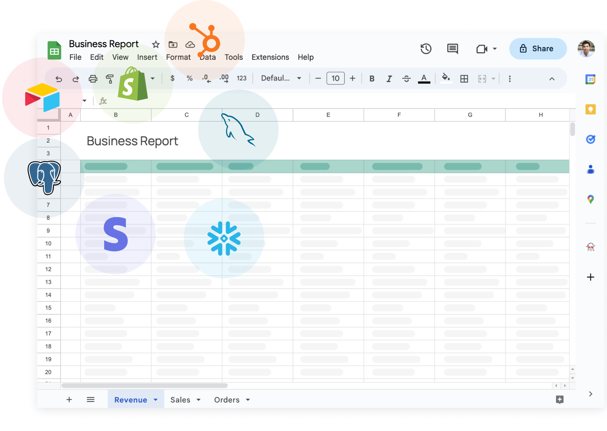
Task: Open the 123 number format menu
Action: point(242,78)
